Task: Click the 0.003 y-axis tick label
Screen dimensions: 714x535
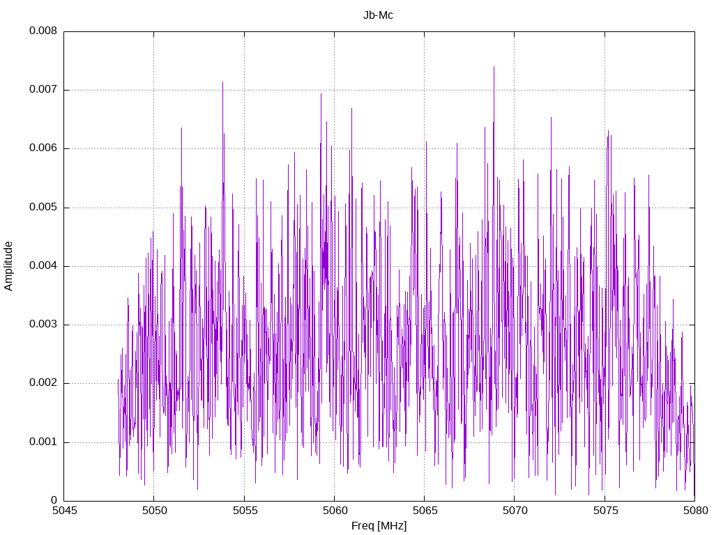Action: point(43,324)
